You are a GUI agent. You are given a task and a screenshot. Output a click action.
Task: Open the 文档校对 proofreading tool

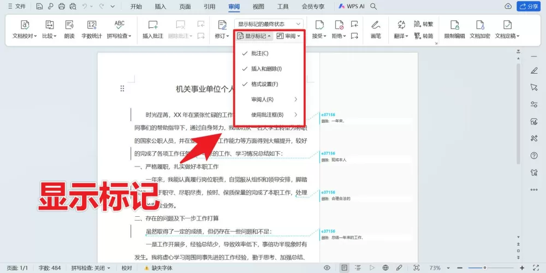pos(25,29)
